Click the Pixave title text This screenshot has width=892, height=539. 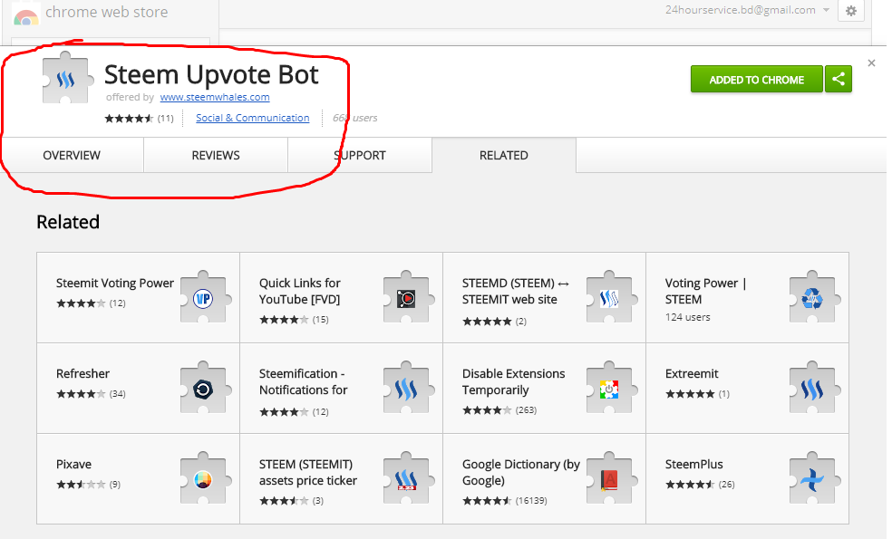point(73,464)
